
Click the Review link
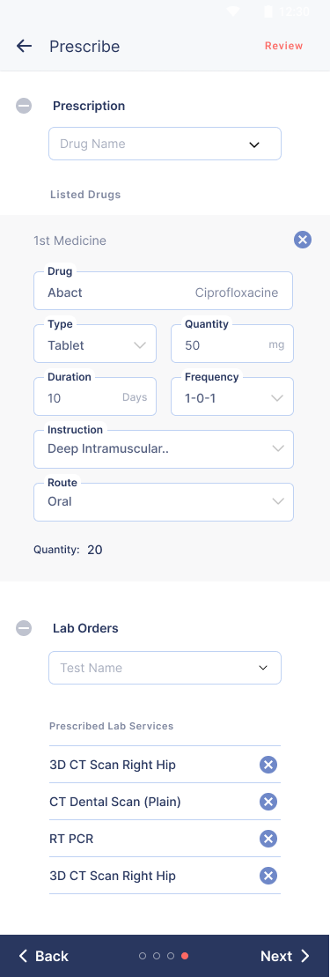[284, 46]
